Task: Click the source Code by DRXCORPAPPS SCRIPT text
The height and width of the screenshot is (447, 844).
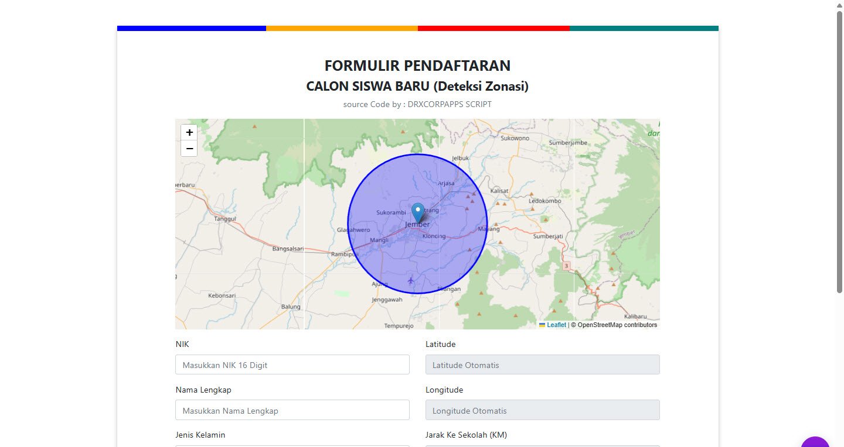Action: (417, 104)
